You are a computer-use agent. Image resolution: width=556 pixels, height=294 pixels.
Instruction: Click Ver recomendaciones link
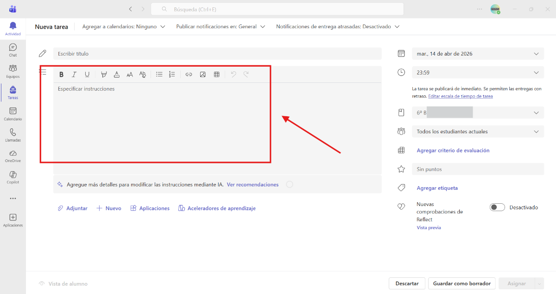coord(253,184)
